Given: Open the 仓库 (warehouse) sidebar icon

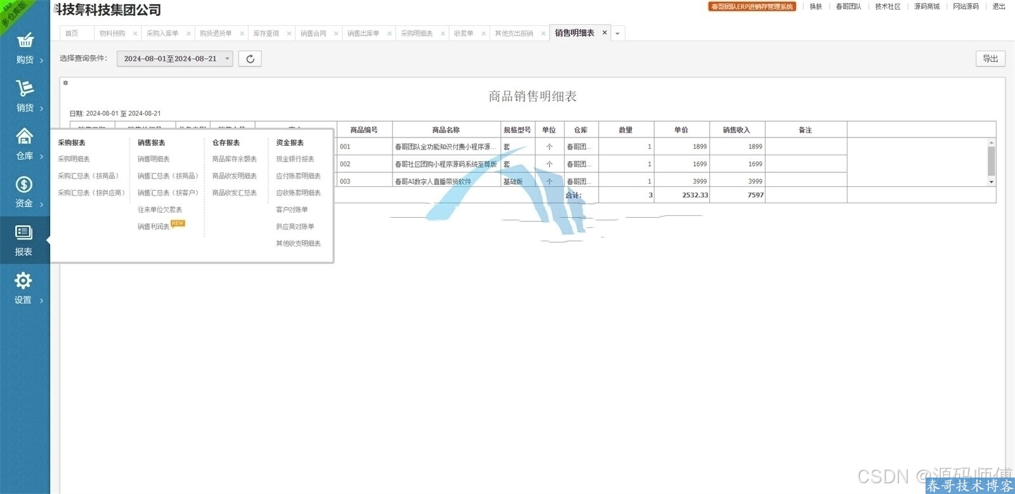Looking at the screenshot, I should [25, 144].
